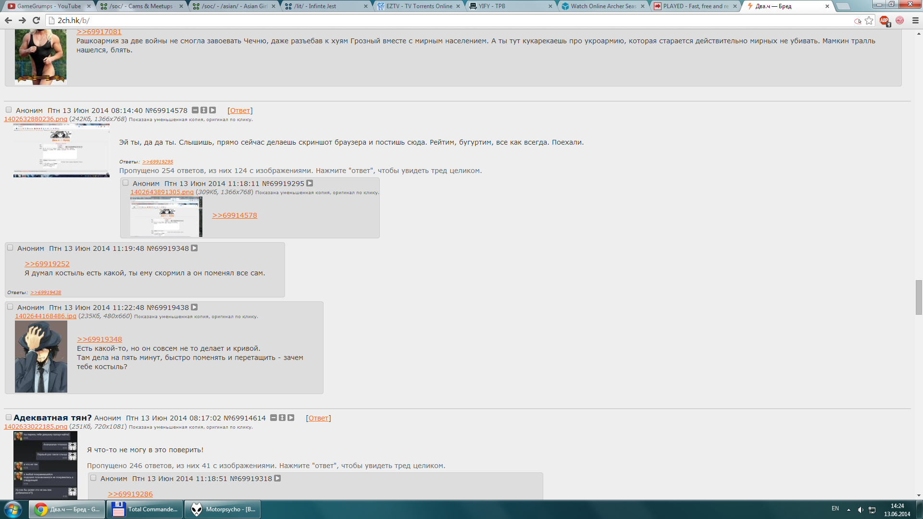Open Total Commander from the taskbar

(x=145, y=509)
